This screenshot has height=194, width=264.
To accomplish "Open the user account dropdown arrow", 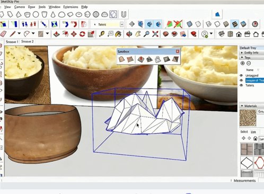I will (x=211, y=33).
